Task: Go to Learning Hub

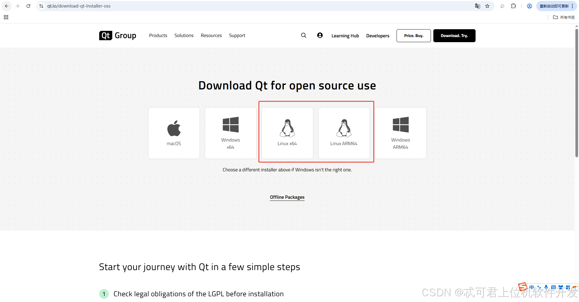Action: pos(345,36)
